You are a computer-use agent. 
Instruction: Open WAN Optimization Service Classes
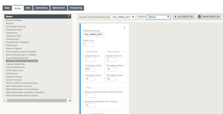[x=22, y=95]
